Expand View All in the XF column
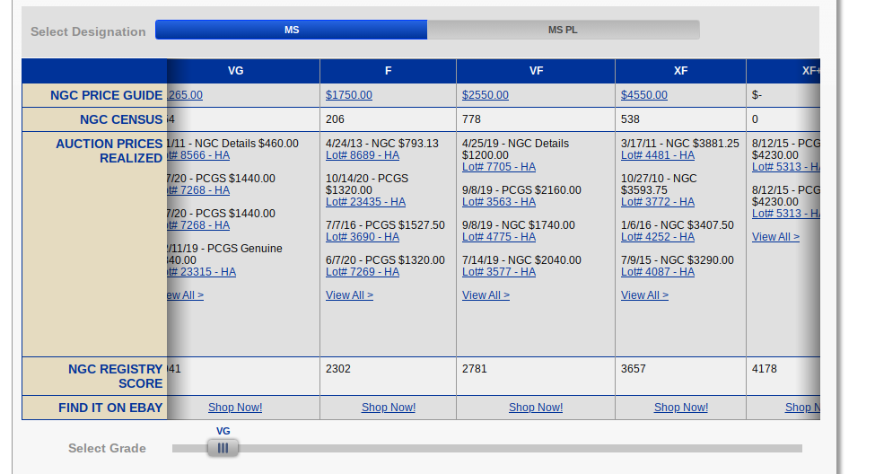This screenshot has height=474, width=875. point(644,295)
